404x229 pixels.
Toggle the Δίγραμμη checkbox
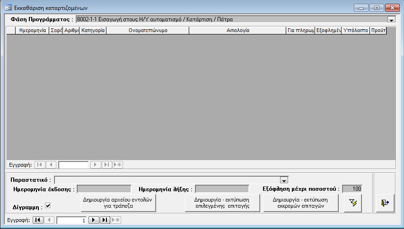point(47,205)
